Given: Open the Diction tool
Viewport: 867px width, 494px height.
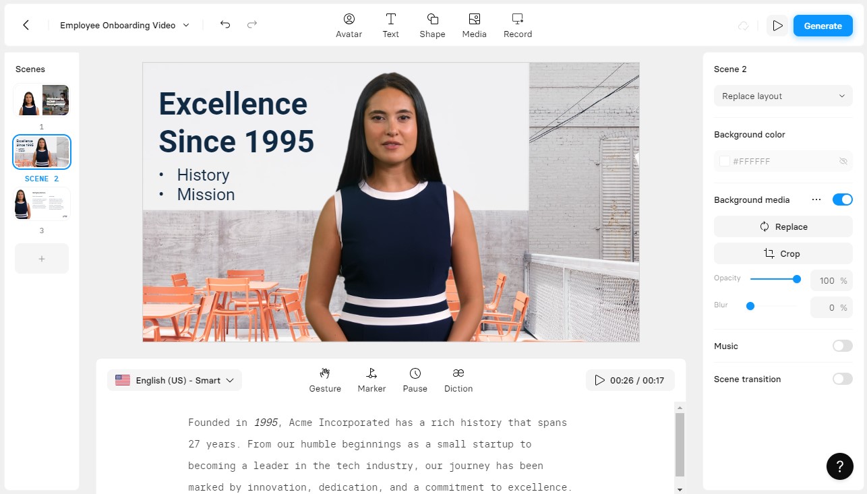Looking at the screenshot, I should pos(458,380).
